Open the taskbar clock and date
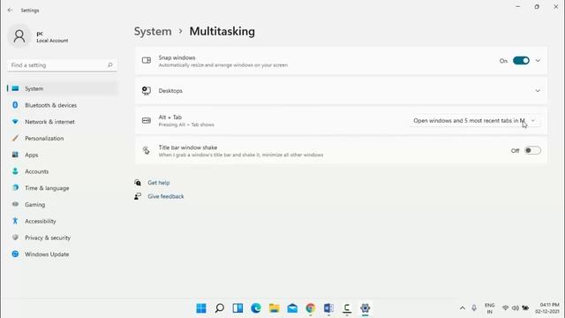 (x=547, y=308)
